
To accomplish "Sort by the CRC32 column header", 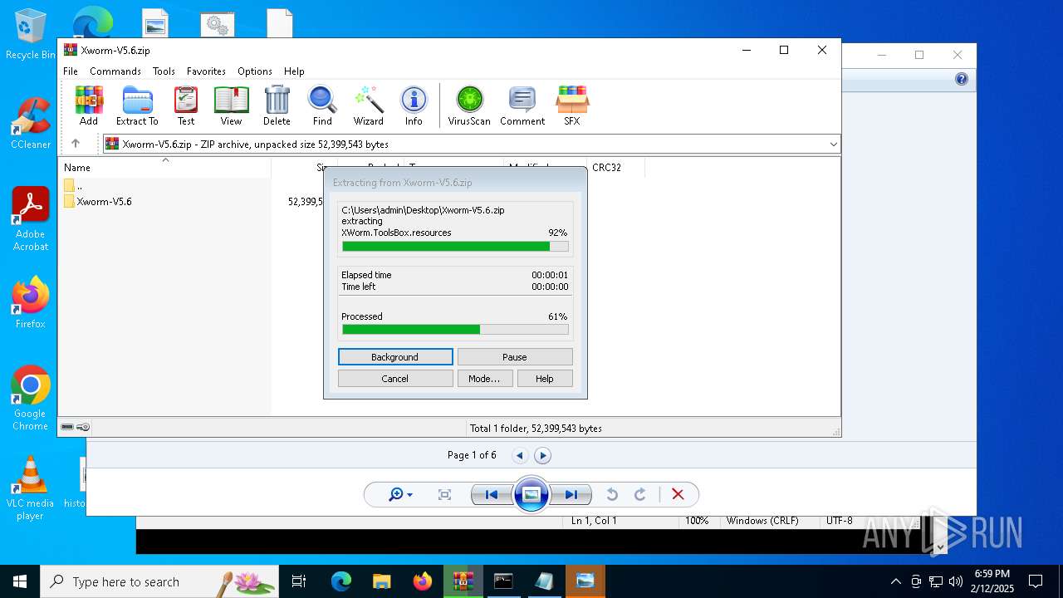I will point(615,168).
